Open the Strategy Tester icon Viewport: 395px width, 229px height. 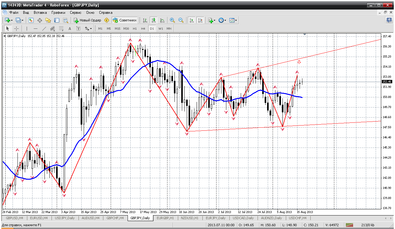65,20
